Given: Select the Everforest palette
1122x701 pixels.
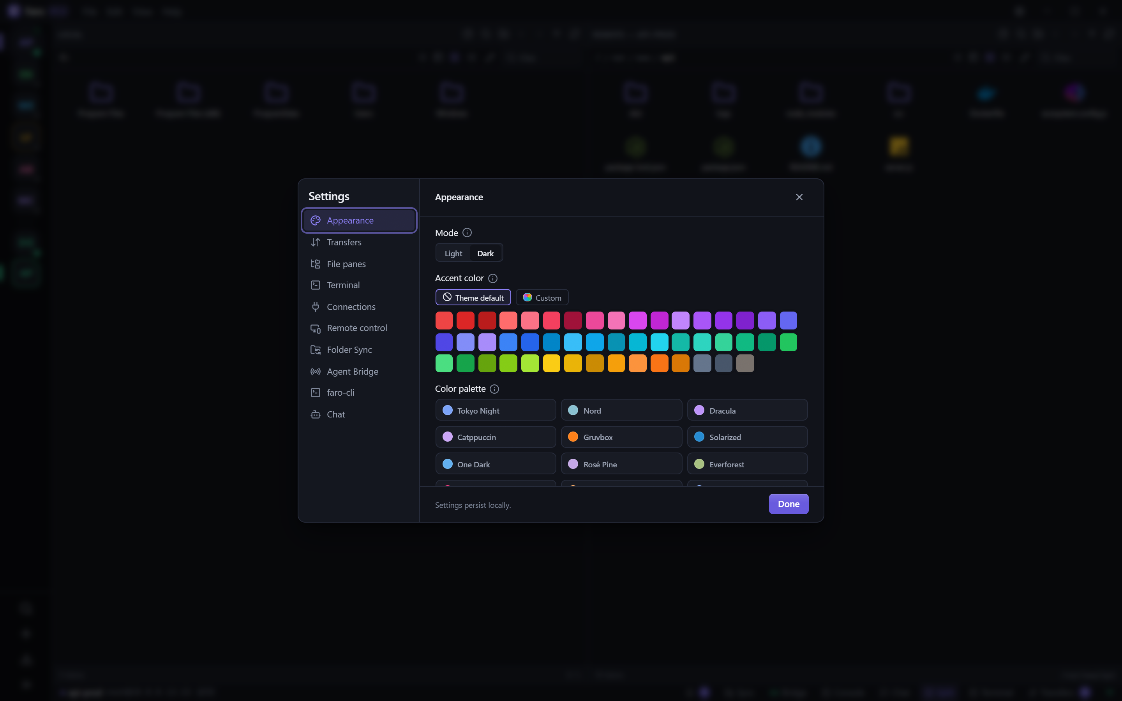Looking at the screenshot, I should (x=747, y=464).
